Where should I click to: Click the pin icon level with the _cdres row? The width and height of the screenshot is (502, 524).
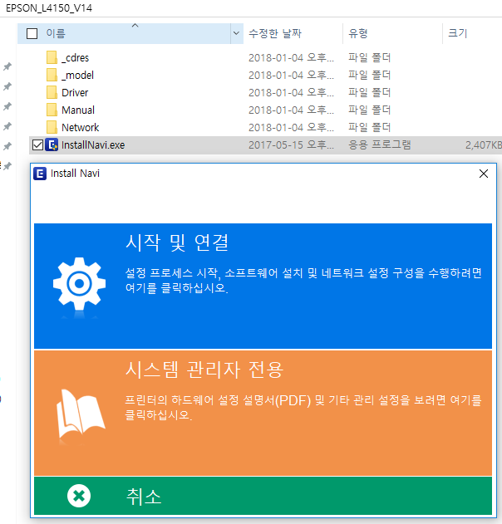click(7, 66)
